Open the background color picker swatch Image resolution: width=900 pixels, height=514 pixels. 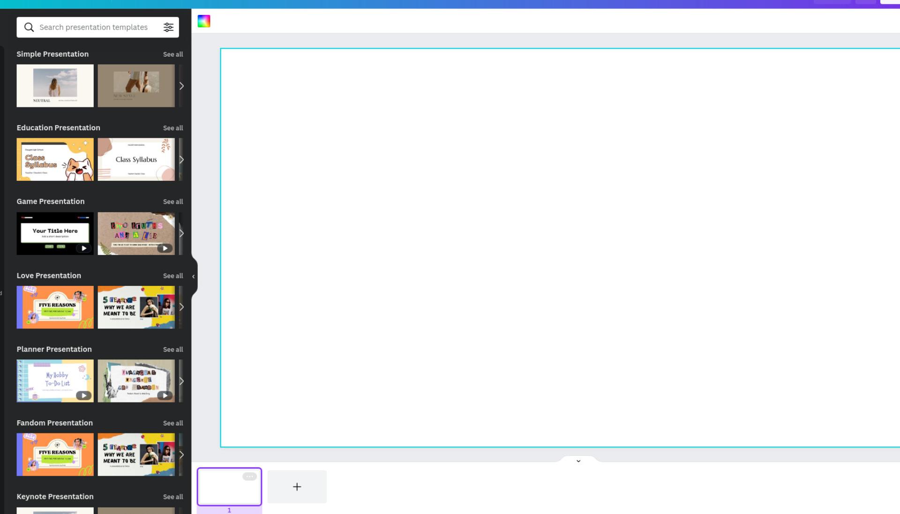(204, 21)
